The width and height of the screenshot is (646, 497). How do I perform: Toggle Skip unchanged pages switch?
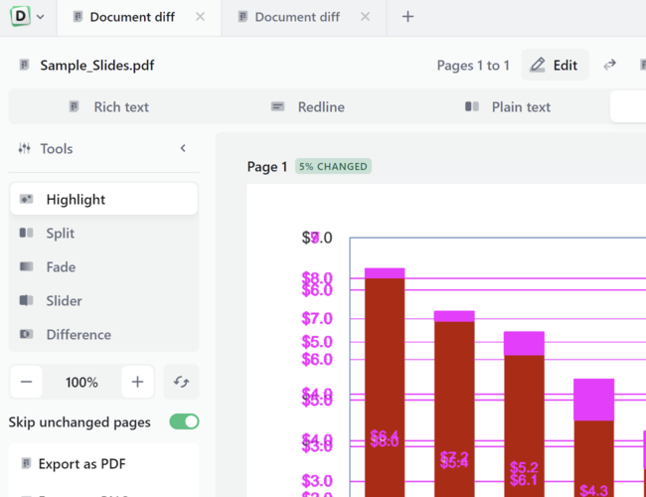(184, 421)
